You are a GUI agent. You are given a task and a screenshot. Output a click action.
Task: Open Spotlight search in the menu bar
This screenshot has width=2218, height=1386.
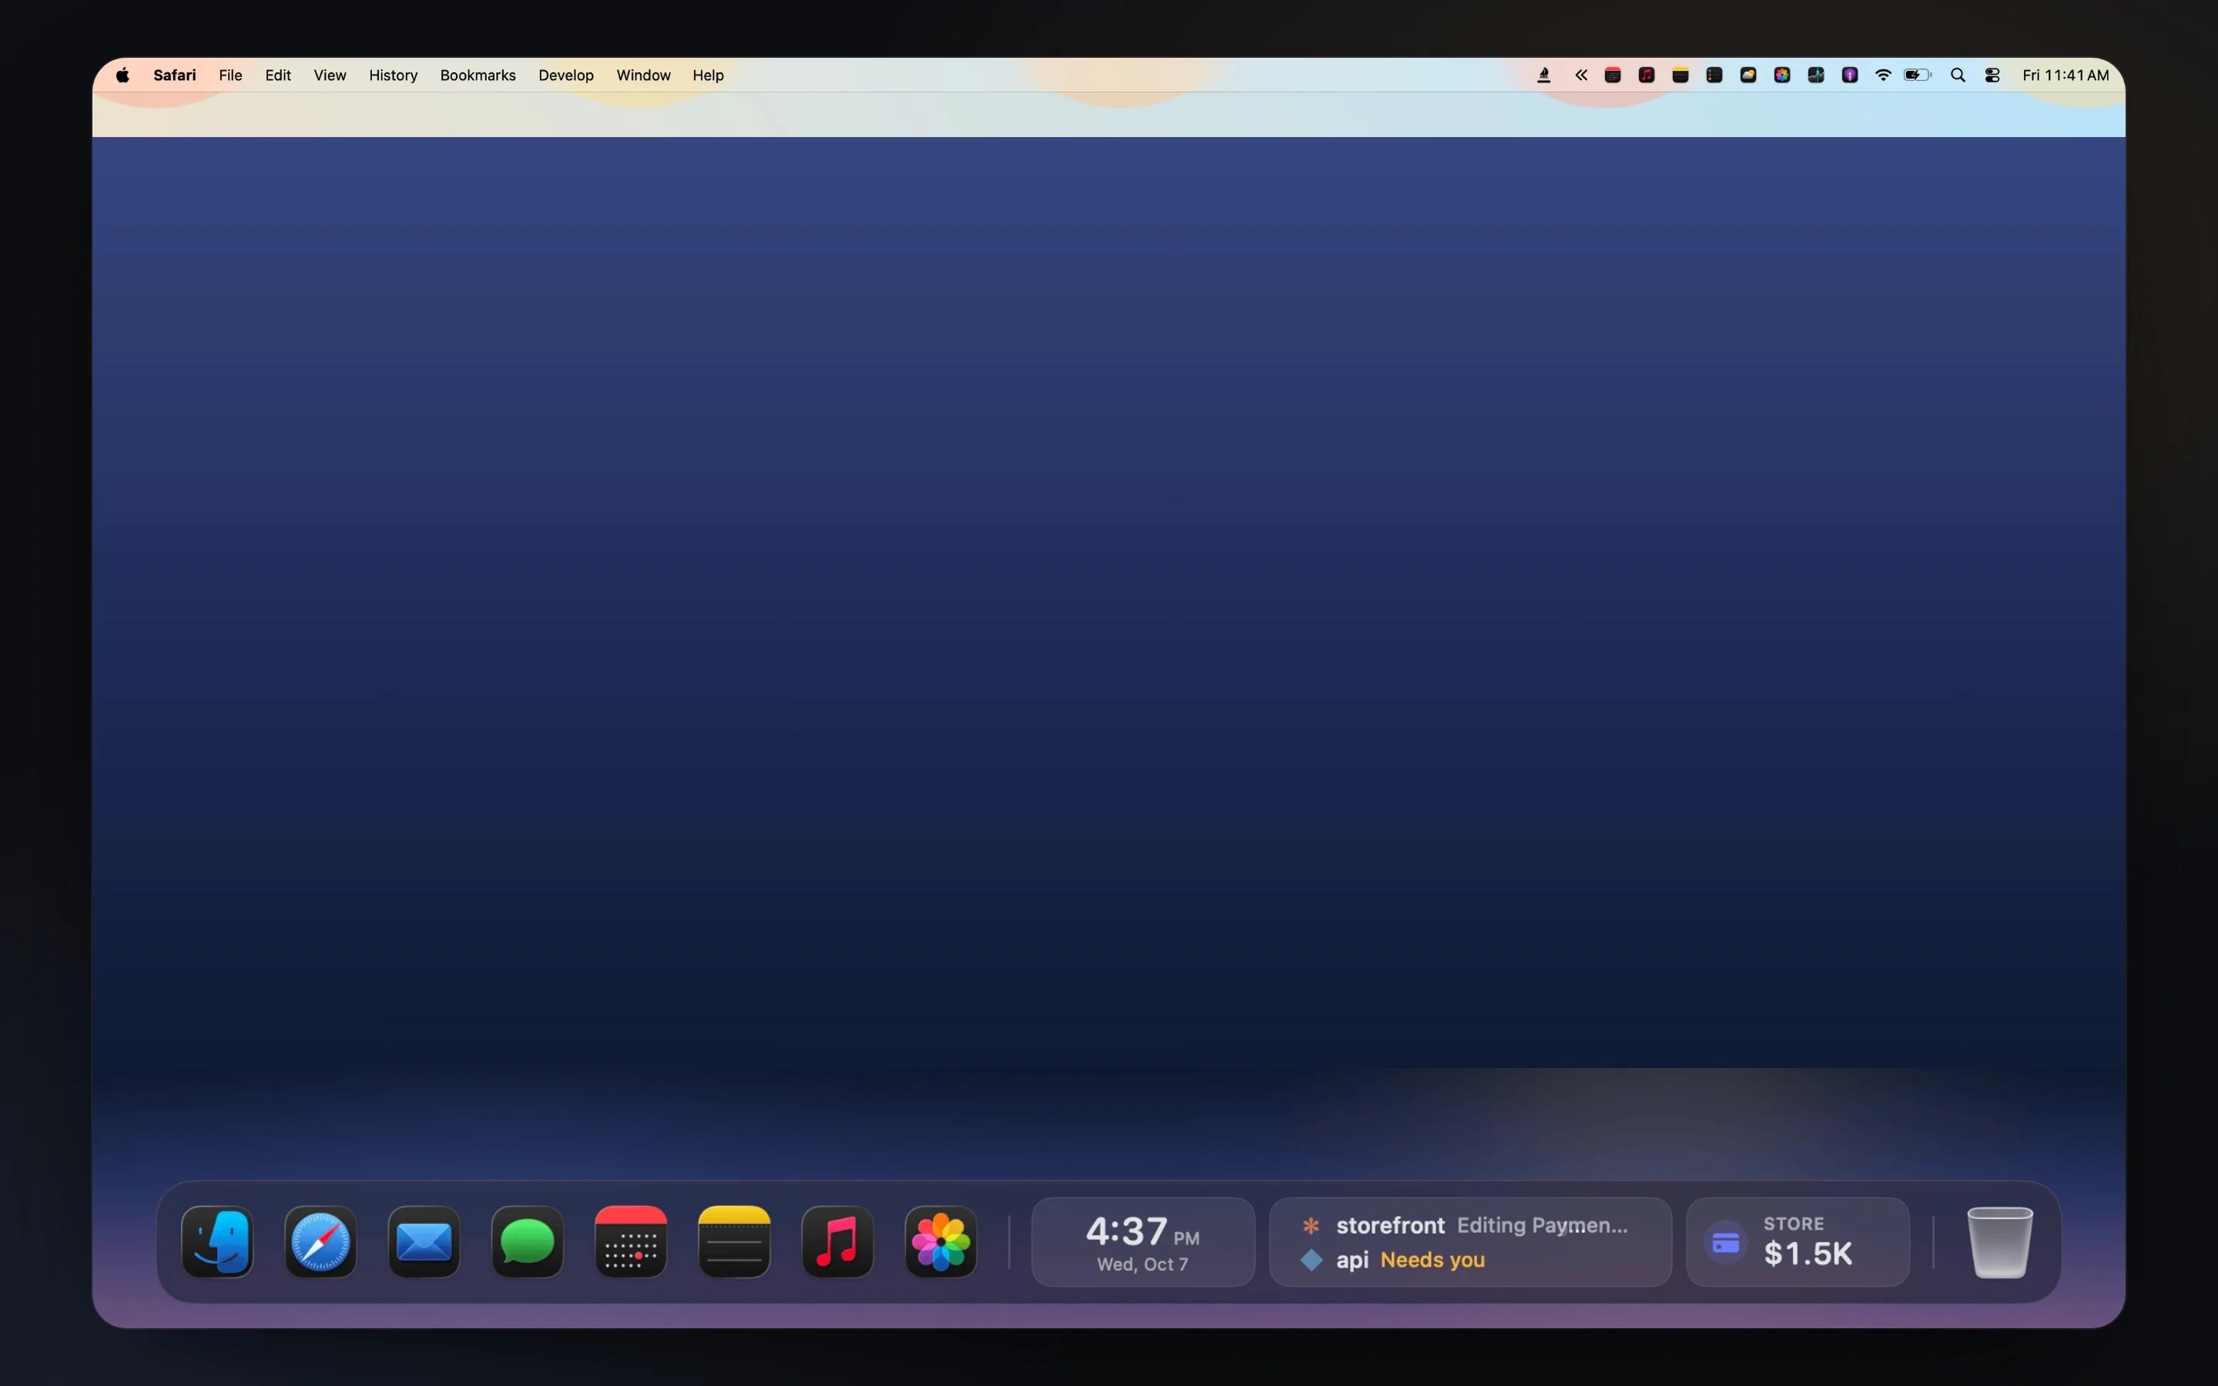pyautogui.click(x=1958, y=75)
